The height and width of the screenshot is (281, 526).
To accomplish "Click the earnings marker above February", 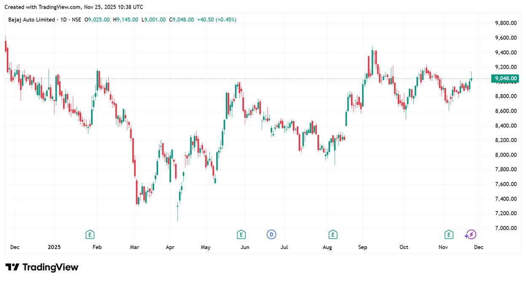I will [89, 234].
